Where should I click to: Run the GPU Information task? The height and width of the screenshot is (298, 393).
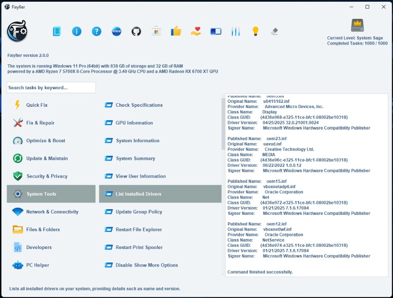tap(160, 123)
